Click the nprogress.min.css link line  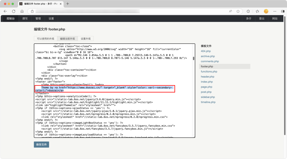(104, 117)
